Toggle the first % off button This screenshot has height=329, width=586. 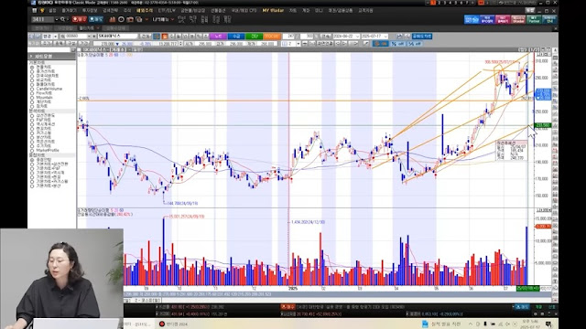[397, 44]
